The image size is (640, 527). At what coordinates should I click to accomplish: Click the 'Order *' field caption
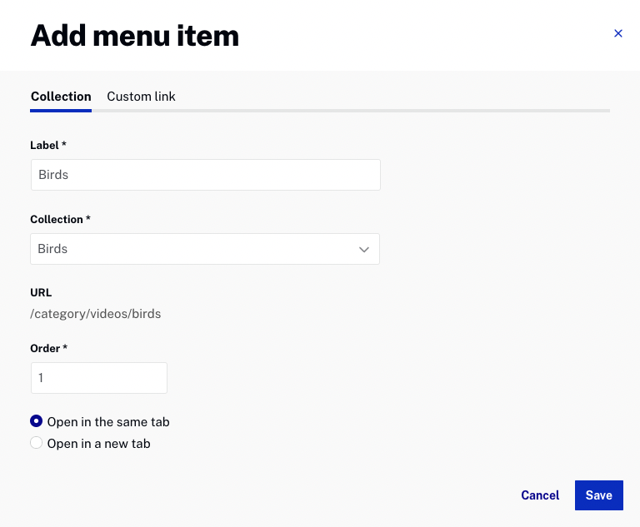pyautogui.click(x=48, y=348)
